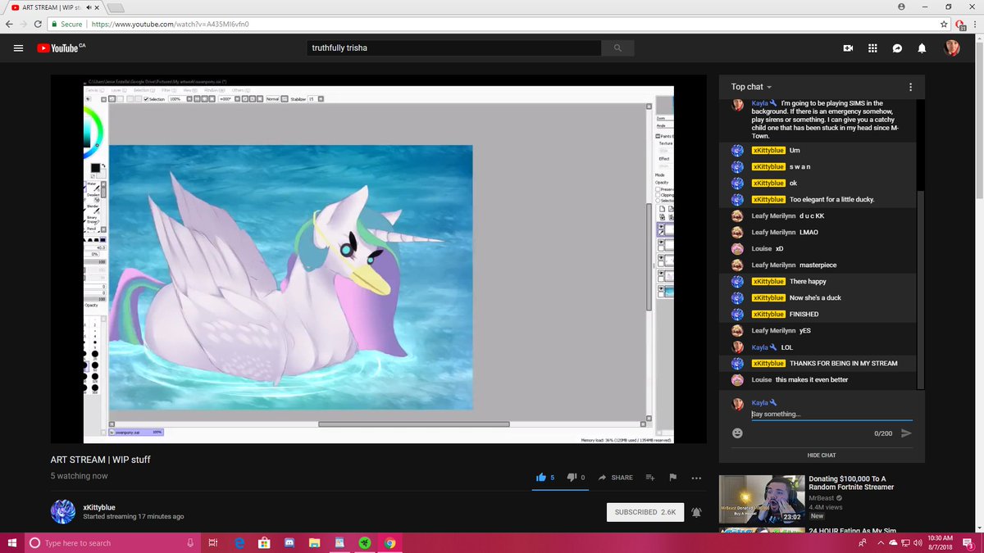Open Donating $100,000 To A Random video title
This screenshot has height=553, width=984.
click(851, 483)
